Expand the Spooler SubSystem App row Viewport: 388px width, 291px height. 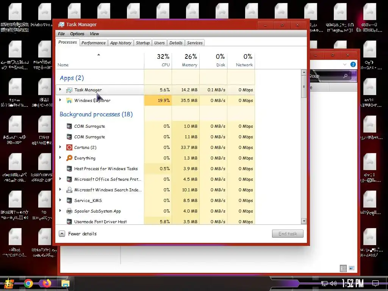(x=60, y=211)
